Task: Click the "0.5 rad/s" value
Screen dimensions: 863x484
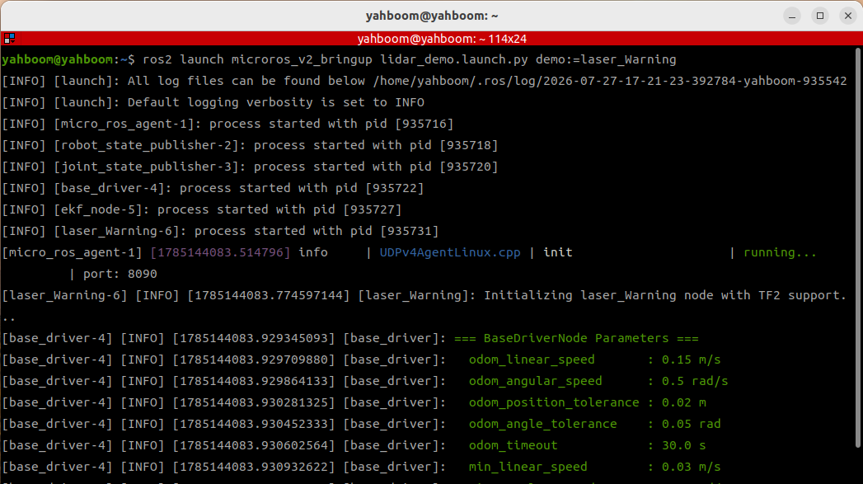Action: 695,382
